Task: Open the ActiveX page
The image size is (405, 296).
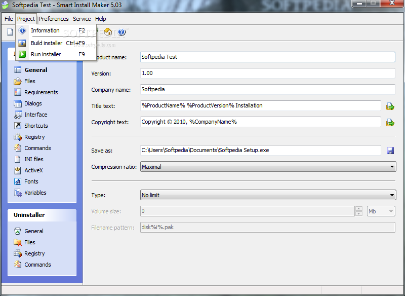Action: 33,170
